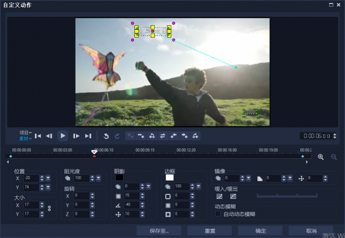Open the 阴影 opacity slider dropdown

[149, 186]
